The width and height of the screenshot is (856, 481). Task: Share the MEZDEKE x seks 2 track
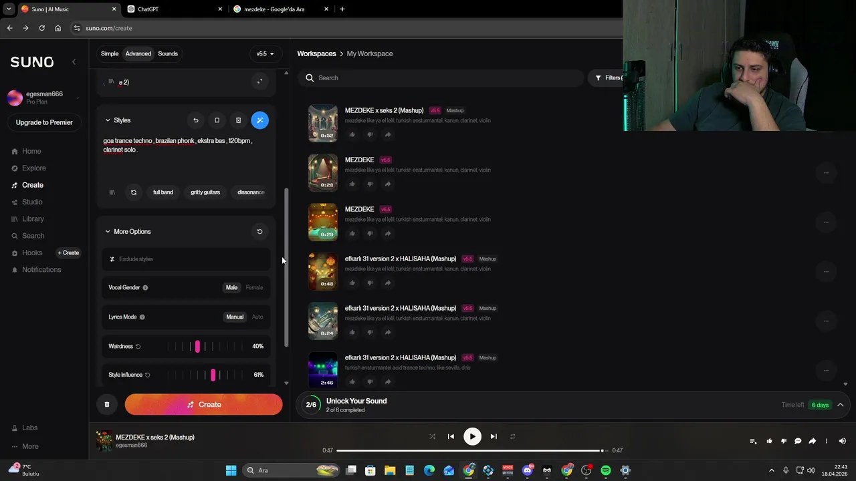(x=387, y=134)
